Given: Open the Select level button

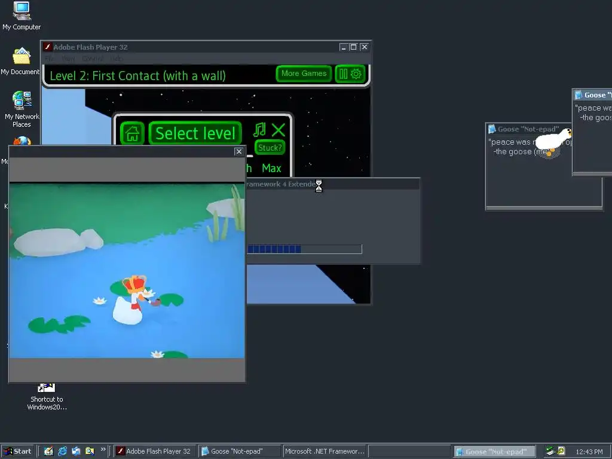Looking at the screenshot, I should point(195,133).
